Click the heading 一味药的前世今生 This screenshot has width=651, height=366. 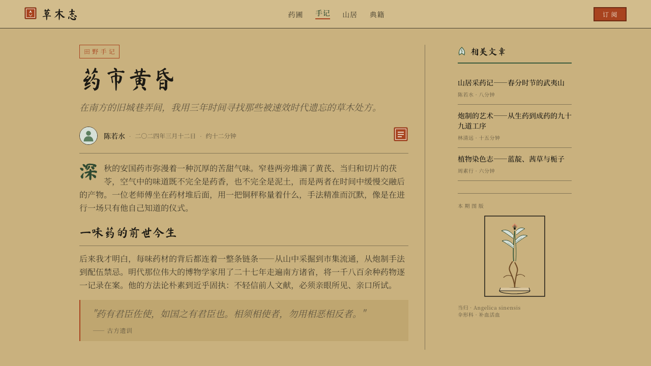(x=128, y=233)
